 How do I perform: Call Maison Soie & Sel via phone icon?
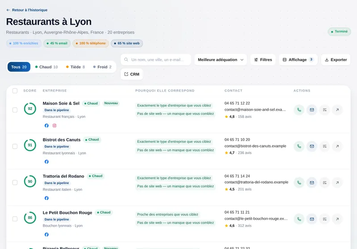[299, 110]
